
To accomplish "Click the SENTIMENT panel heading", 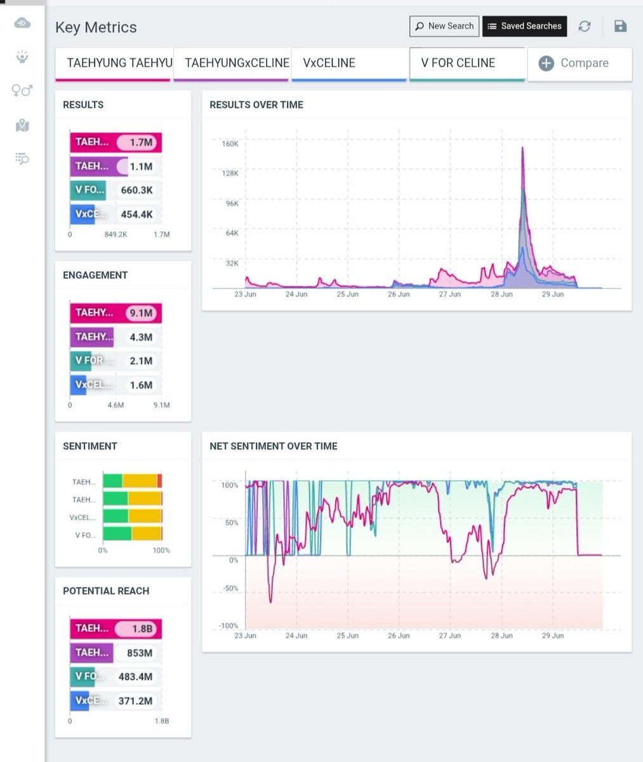I will tap(90, 446).
